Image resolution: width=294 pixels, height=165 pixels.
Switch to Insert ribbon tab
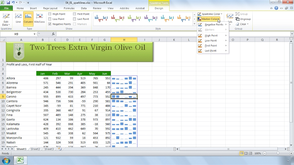(33, 8)
